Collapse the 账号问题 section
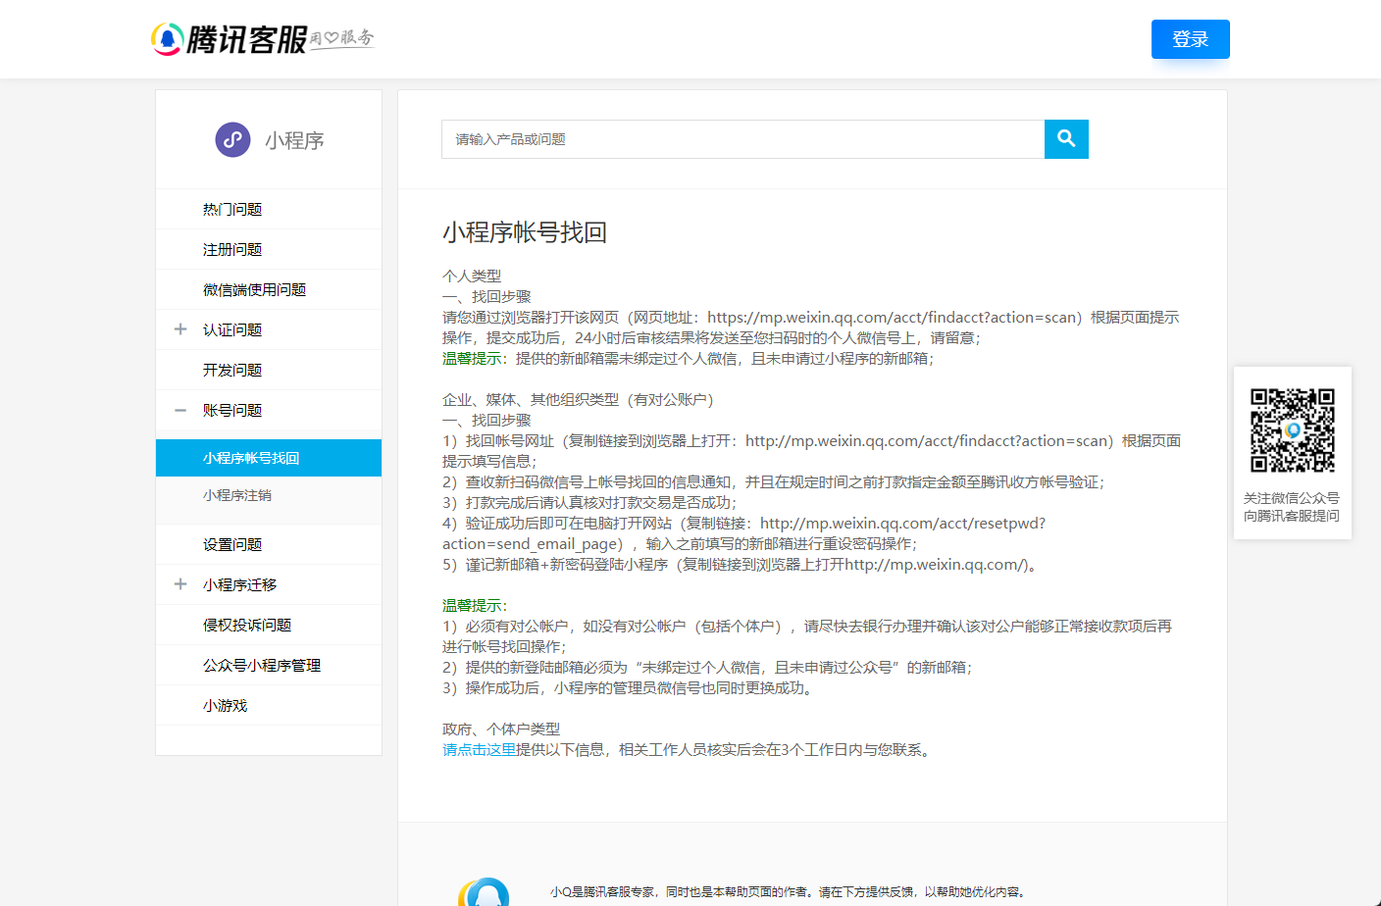The image size is (1381, 906). click(180, 410)
